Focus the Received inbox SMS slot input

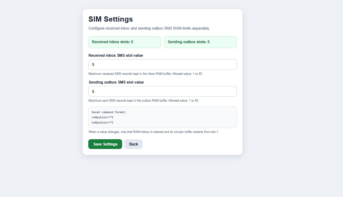163,65
